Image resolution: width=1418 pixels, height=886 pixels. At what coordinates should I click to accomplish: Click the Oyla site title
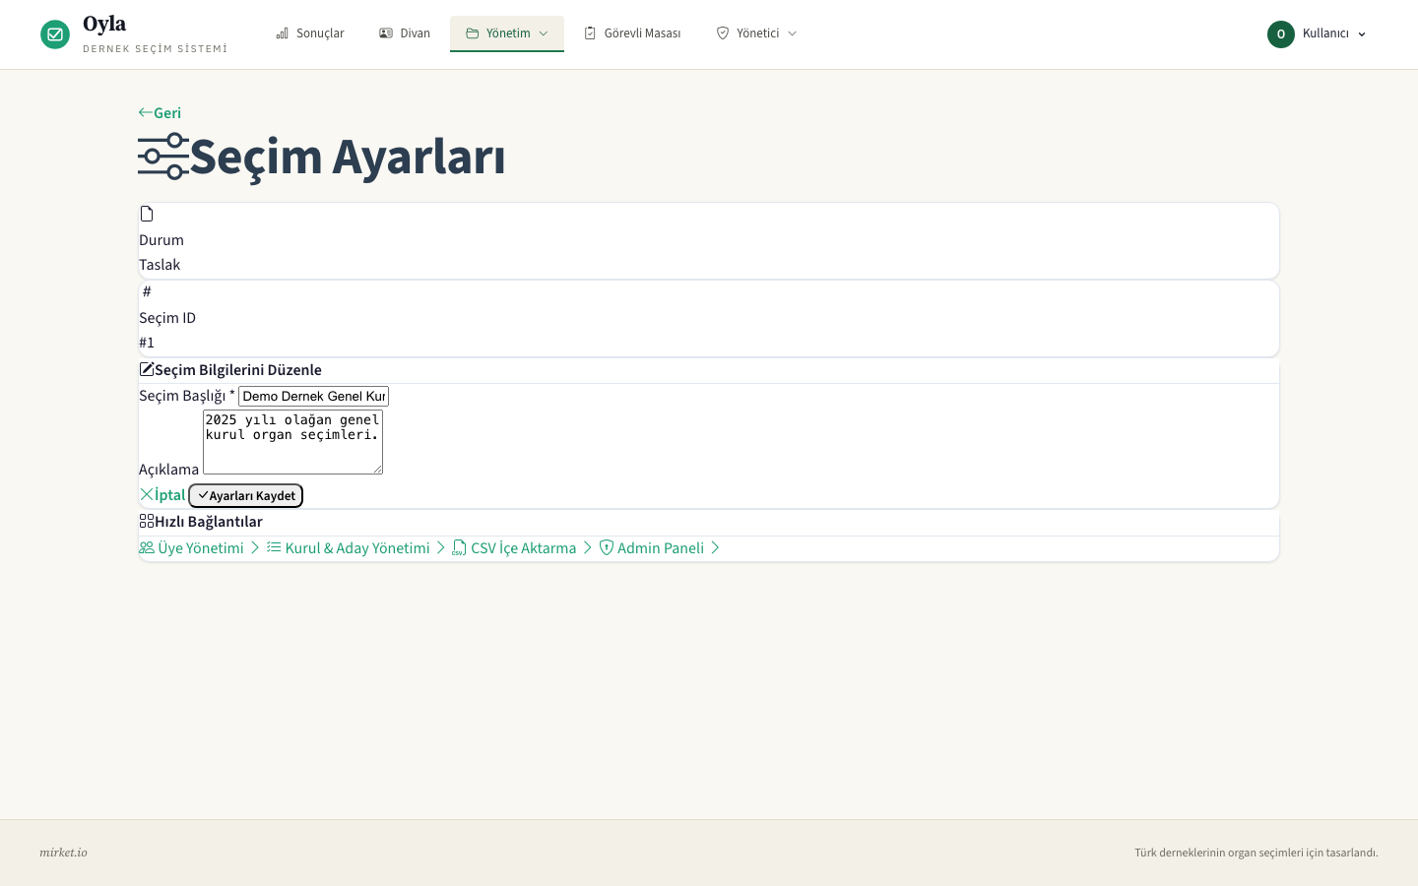[x=104, y=24]
